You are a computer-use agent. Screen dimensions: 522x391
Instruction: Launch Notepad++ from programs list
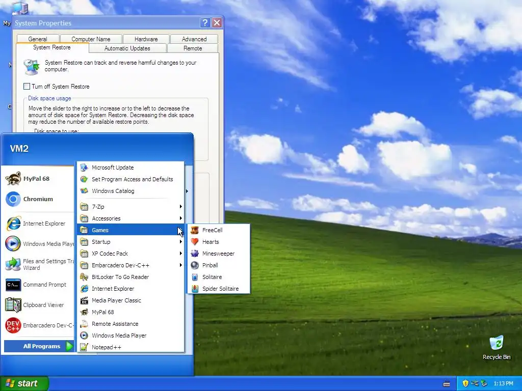click(131, 347)
